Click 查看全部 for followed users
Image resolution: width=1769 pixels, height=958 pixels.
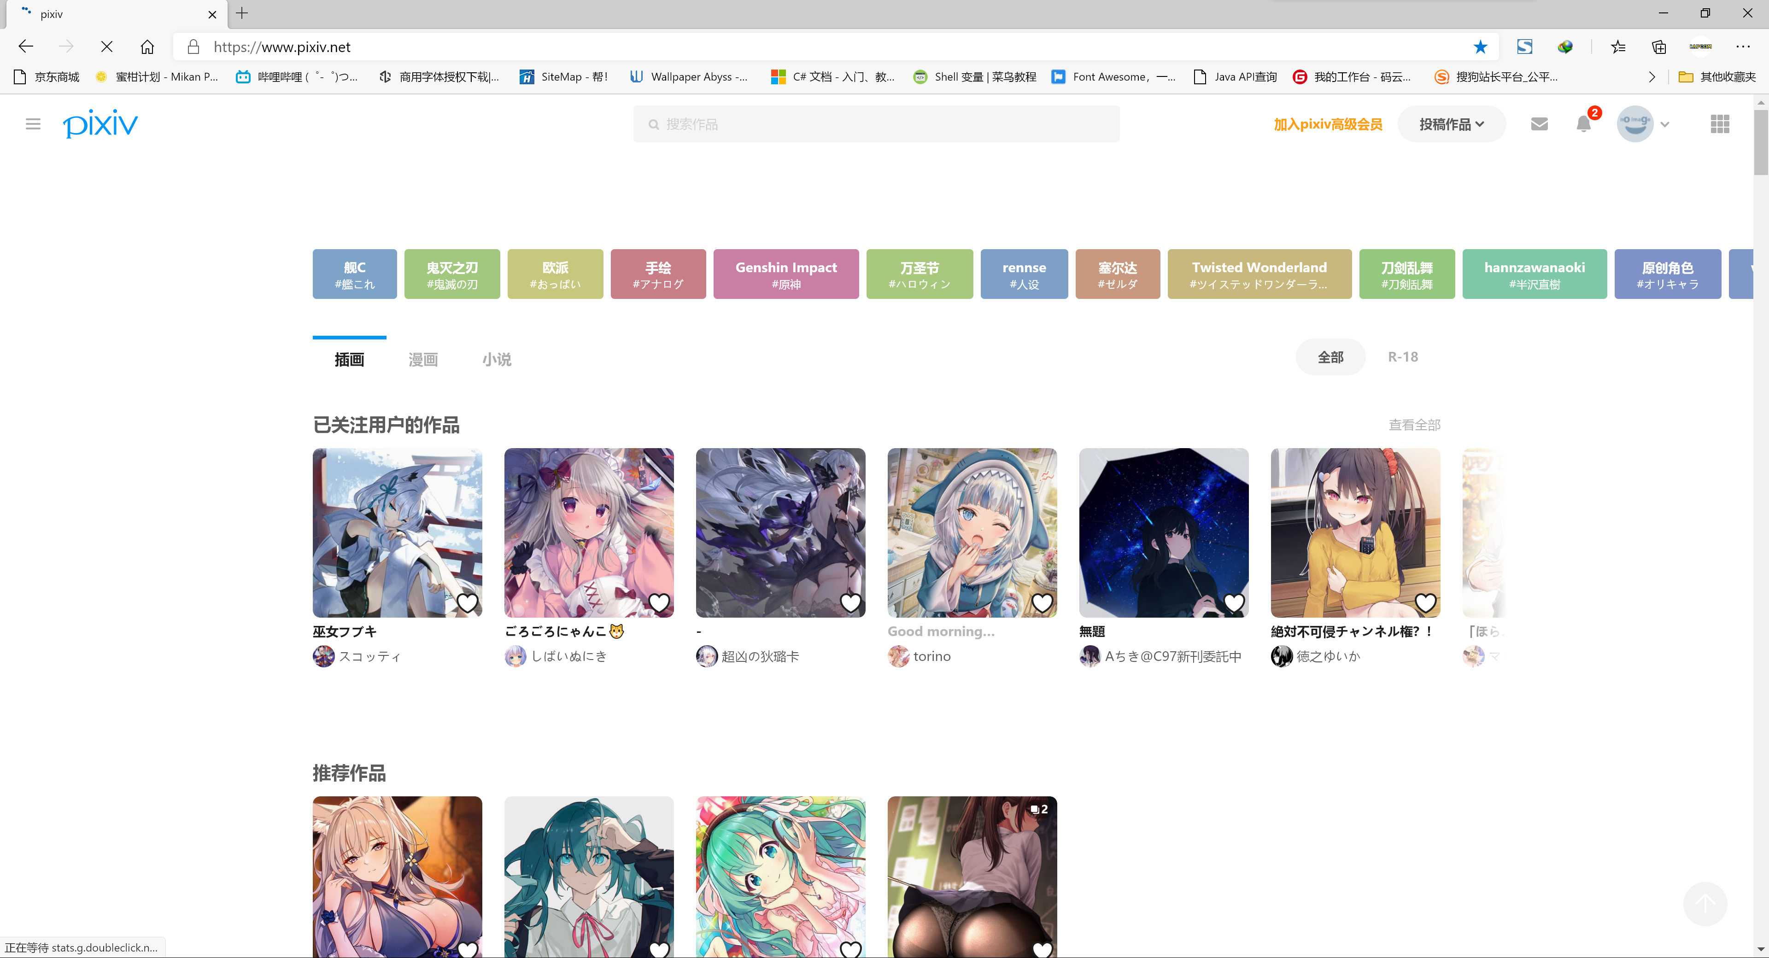[1414, 424]
